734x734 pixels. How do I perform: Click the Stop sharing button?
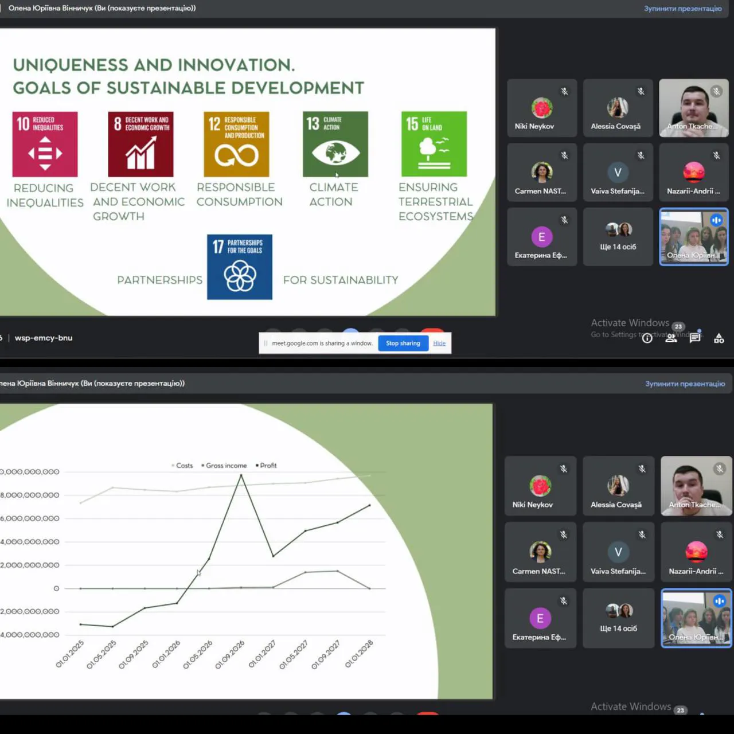point(403,343)
